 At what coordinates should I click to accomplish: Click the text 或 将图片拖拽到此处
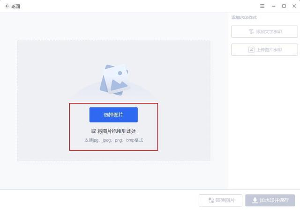tap(113, 131)
